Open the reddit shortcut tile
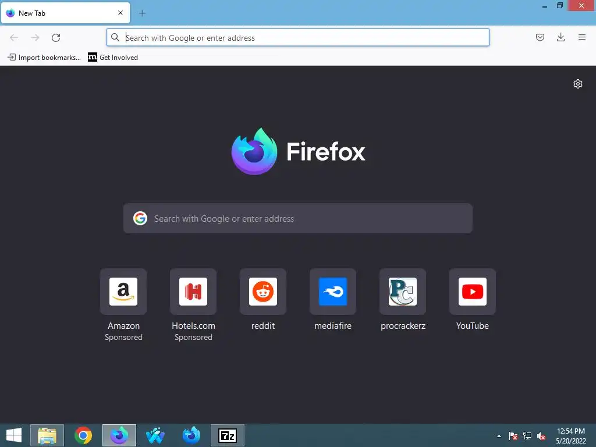 pos(263,292)
